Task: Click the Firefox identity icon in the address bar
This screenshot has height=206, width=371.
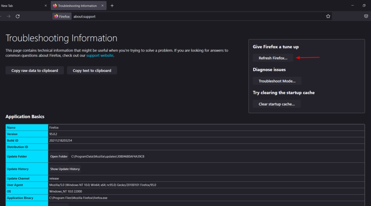Action: [x=62, y=16]
